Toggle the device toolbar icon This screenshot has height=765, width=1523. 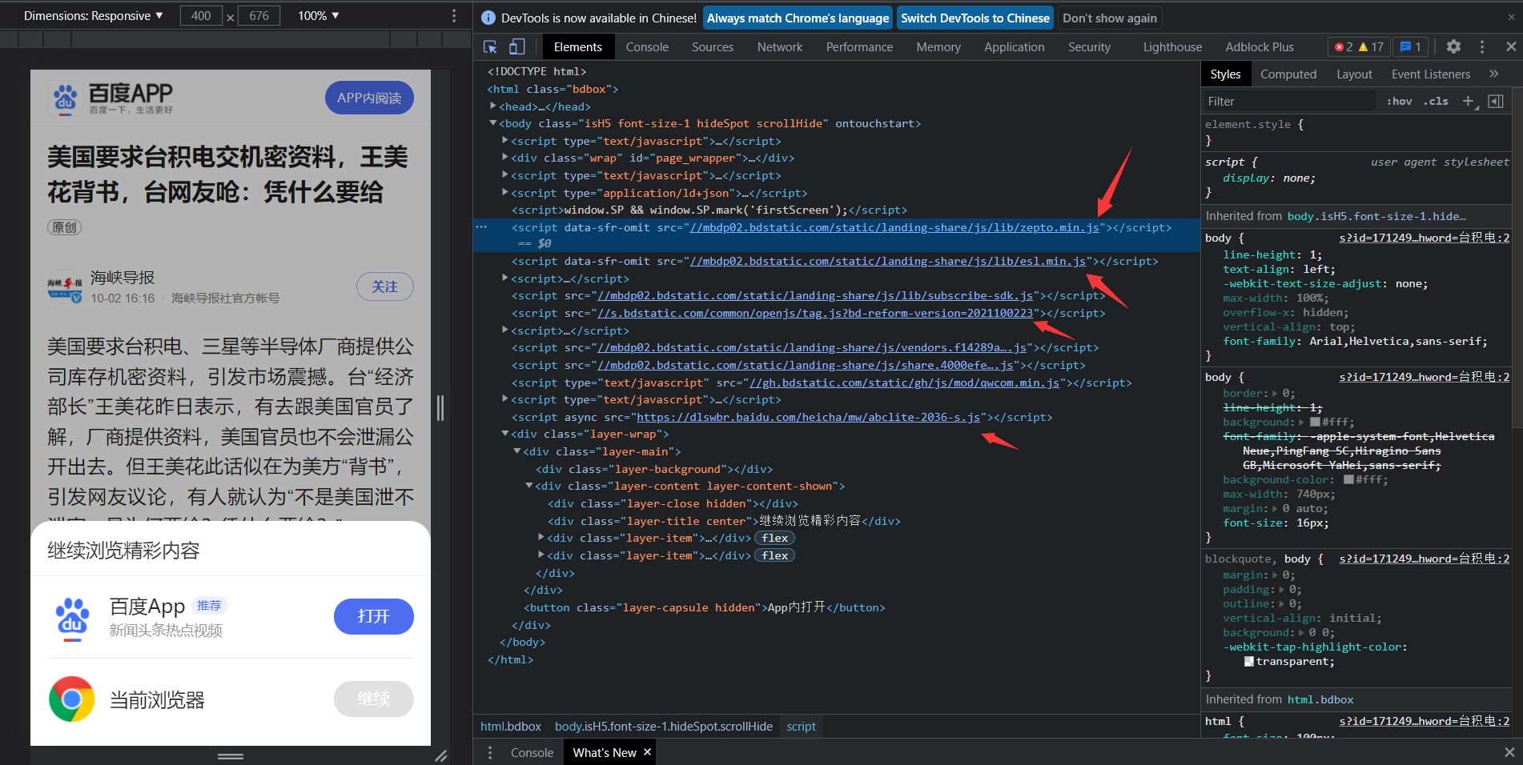(x=517, y=47)
